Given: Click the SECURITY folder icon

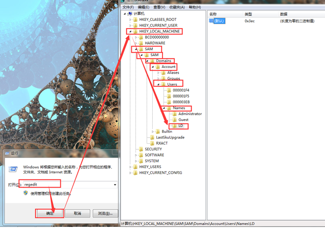Looking at the screenshot, I should click(x=141, y=149).
